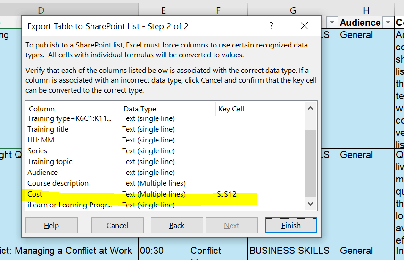404x260 pixels.
Task: Close the Export Table to SharePoint dialog
Action: tap(304, 26)
